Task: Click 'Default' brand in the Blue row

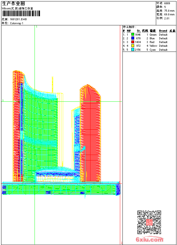Action: pos(163,38)
